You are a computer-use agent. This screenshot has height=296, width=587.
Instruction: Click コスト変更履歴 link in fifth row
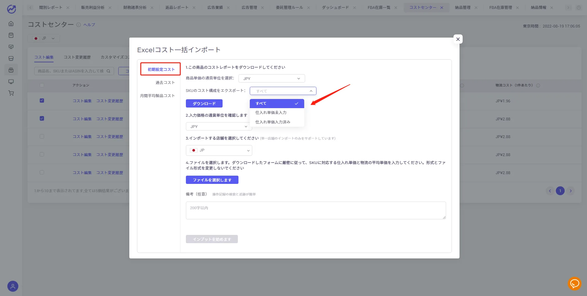(109, 173)
